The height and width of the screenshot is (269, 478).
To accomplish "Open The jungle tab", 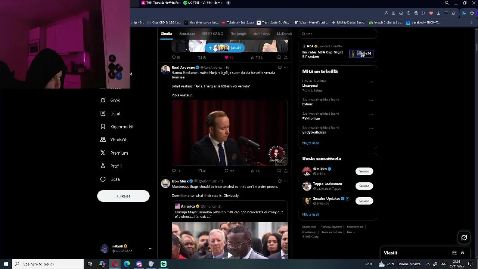I will pyautogui.click(x=238, y=34).
